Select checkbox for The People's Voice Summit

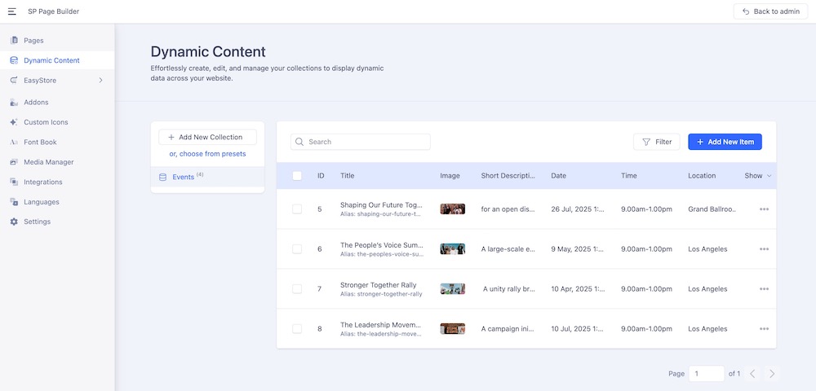(x=297, y=249)
